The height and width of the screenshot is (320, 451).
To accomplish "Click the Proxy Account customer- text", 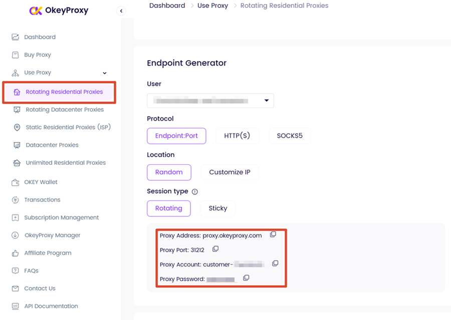I will coord(196,264).
